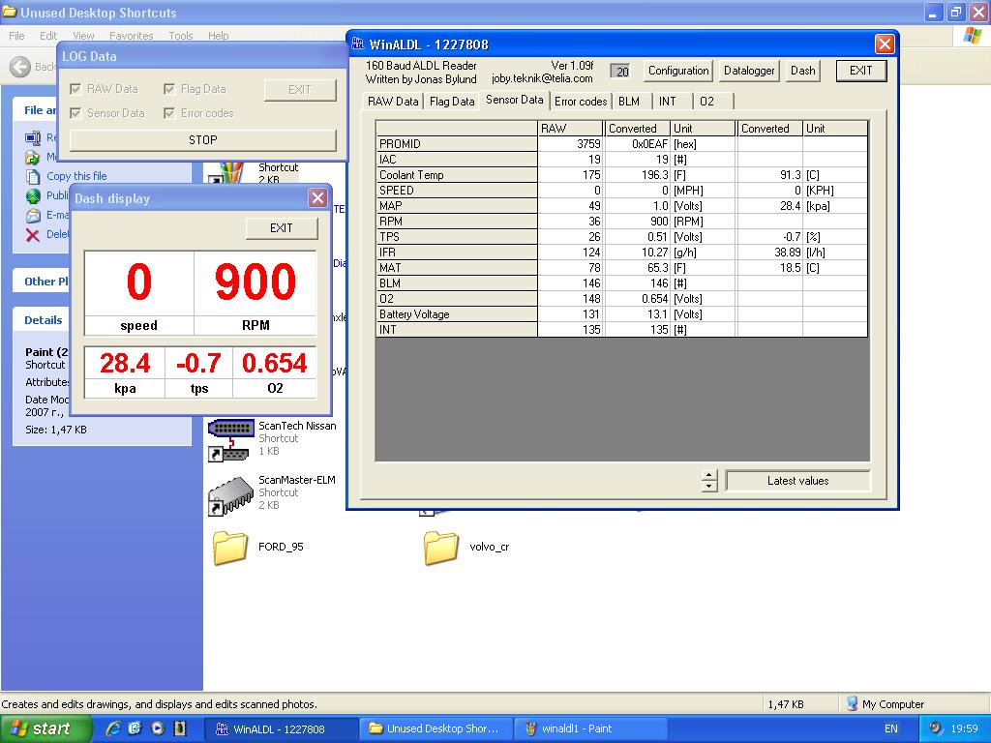Select the volvo_cr folder icon
The width and height of the screenshot is (991, 743).
441,548
